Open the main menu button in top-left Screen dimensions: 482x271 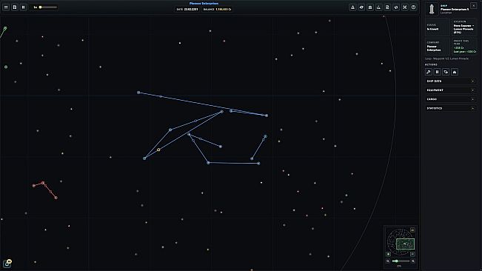point(6,7)
